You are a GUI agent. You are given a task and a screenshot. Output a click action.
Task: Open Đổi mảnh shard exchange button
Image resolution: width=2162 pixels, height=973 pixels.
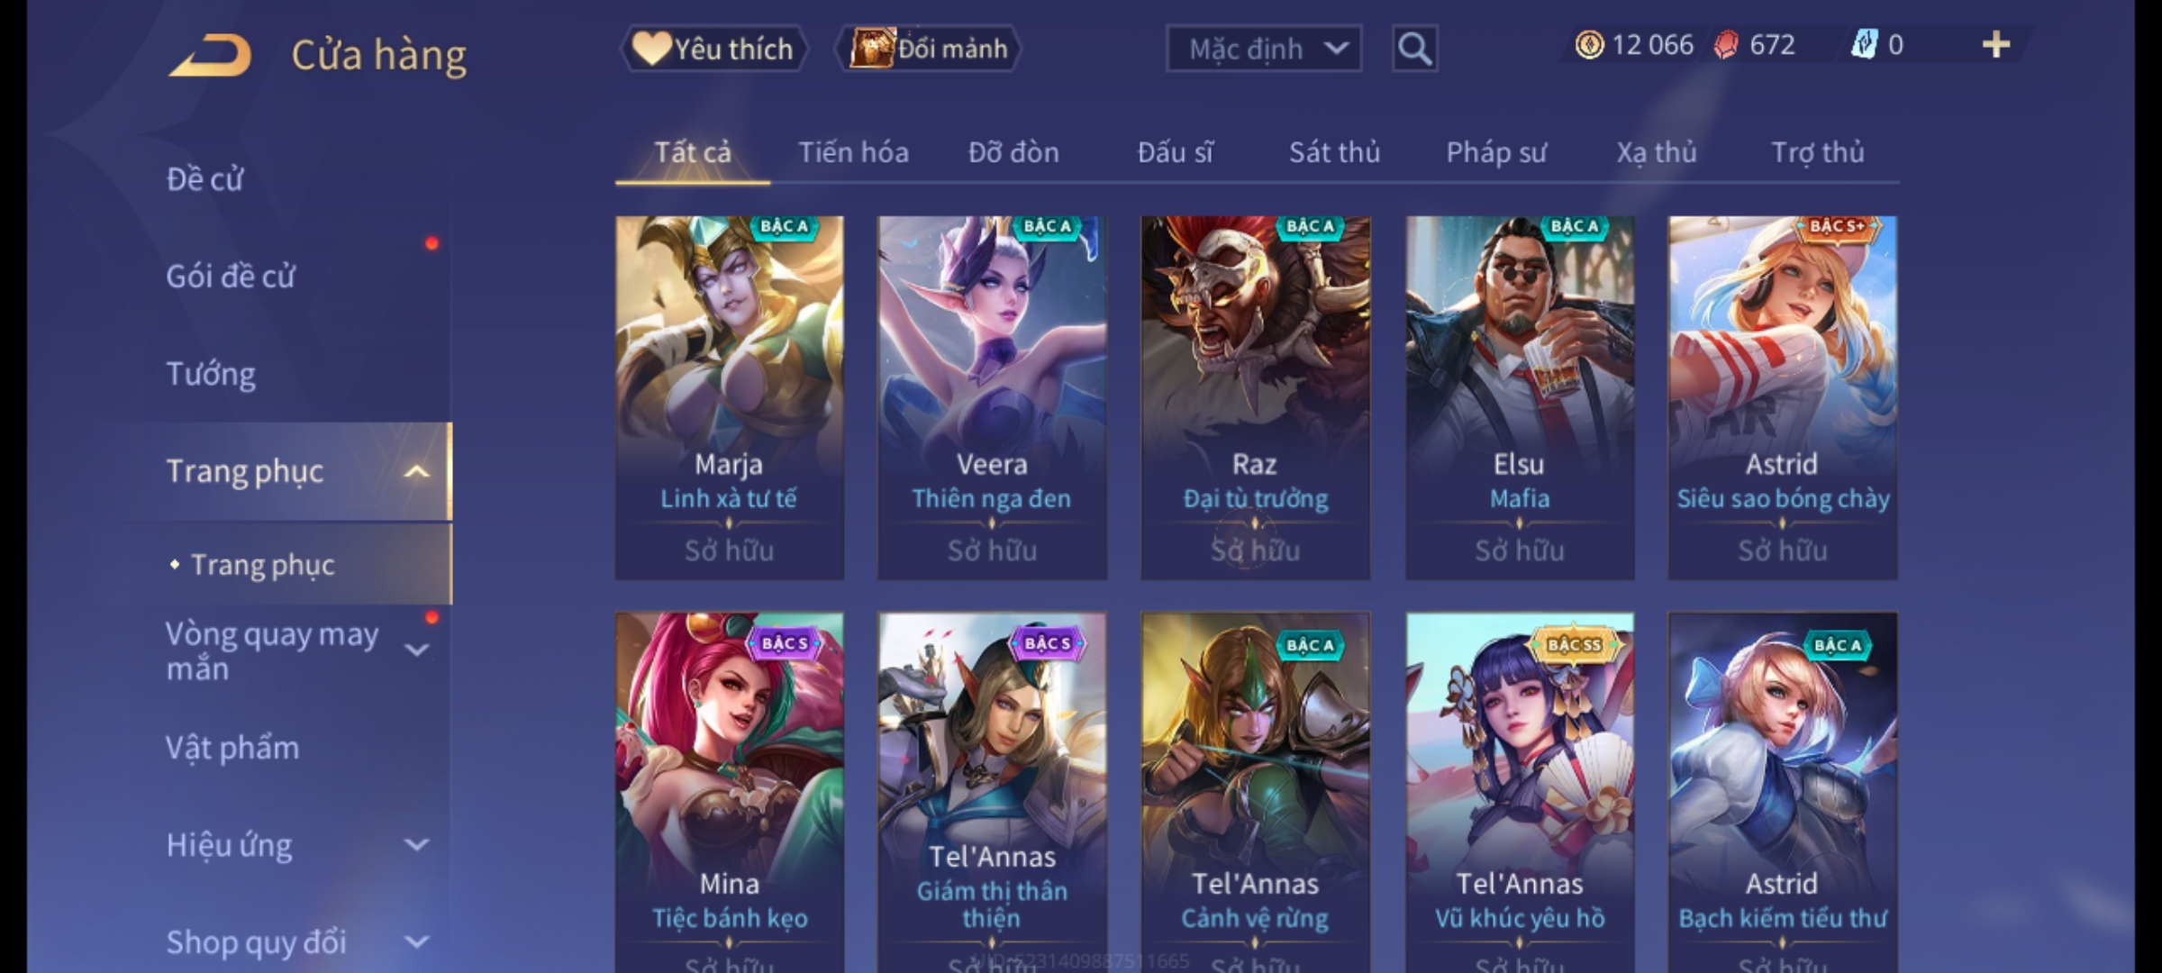pyautogui.click(x=929, y=49)
